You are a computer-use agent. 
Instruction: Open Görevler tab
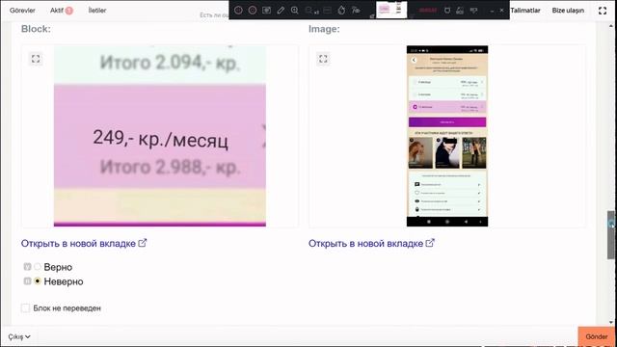(22, 11)
